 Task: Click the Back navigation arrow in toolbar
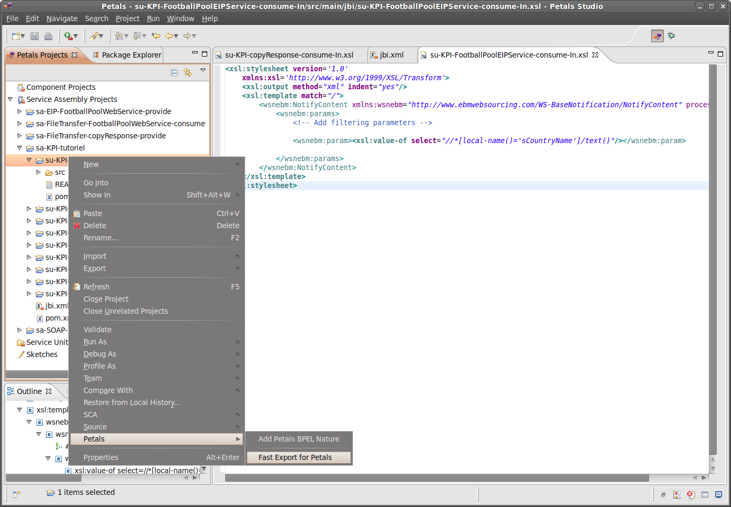[170, 36]
